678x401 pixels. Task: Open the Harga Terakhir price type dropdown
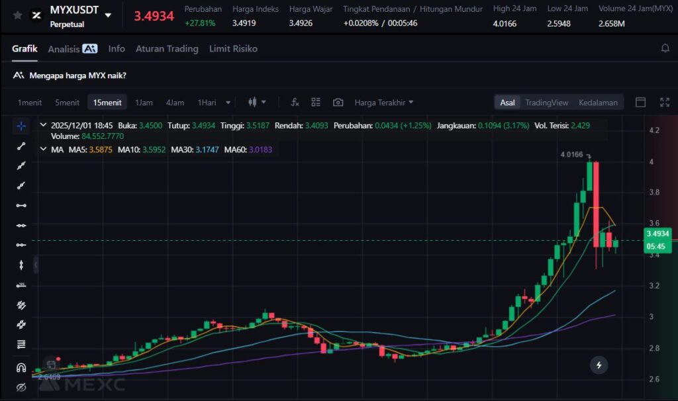383,103
